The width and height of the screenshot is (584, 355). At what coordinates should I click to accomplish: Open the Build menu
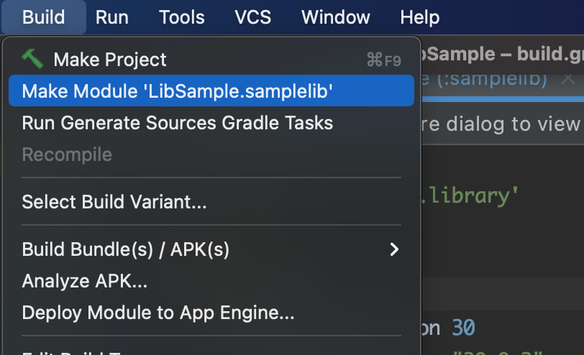coord(43,17)
